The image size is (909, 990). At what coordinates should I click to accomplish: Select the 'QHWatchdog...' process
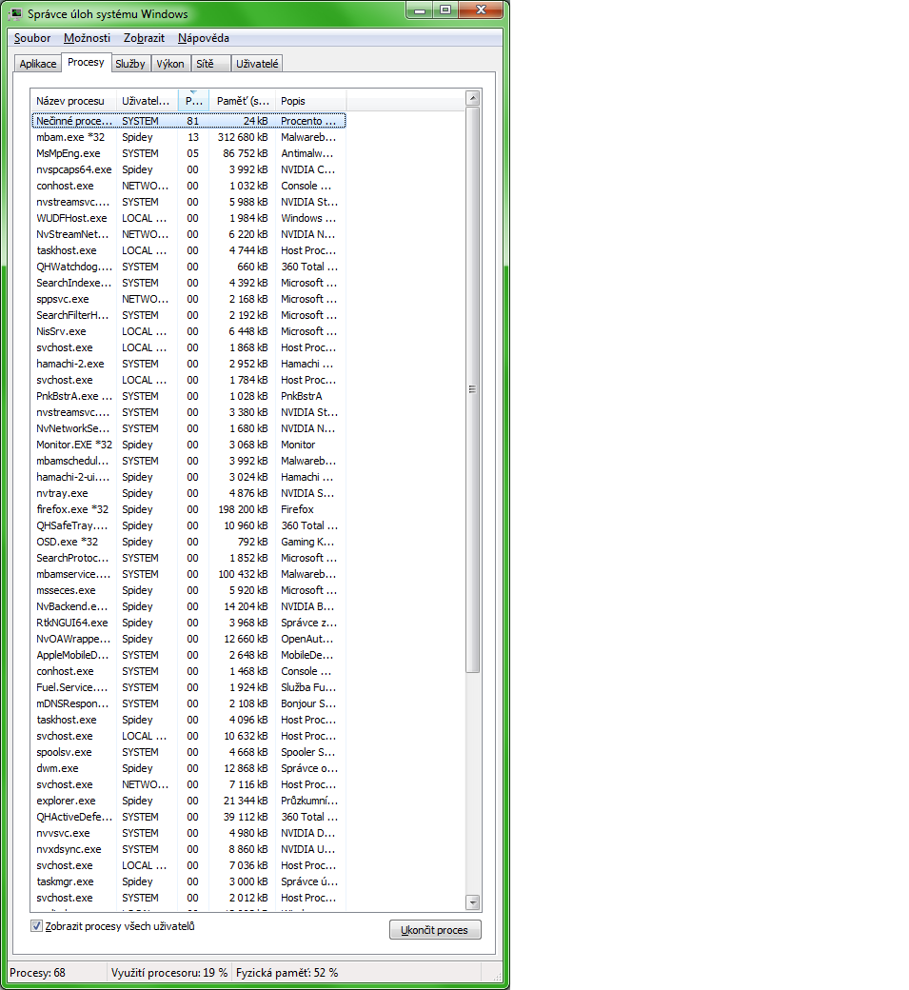pyautogui.click(x=188, y=267)
